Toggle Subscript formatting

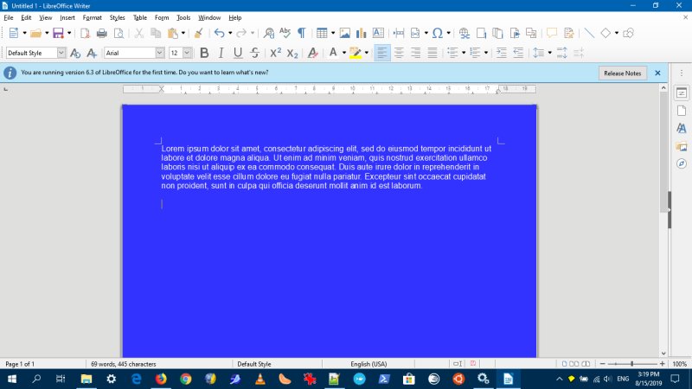292,53
